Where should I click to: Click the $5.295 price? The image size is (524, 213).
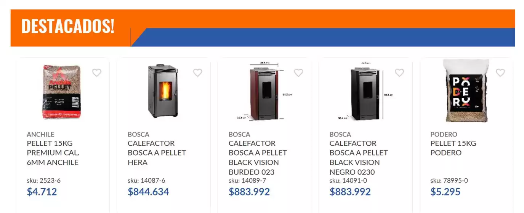[x=445, y=192]
